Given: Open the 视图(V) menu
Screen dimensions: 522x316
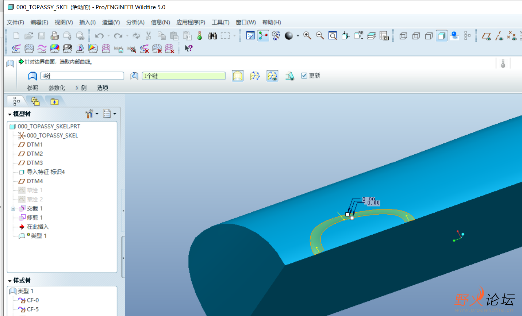Looking at the screenshot, I should click(x=64, y=22).
